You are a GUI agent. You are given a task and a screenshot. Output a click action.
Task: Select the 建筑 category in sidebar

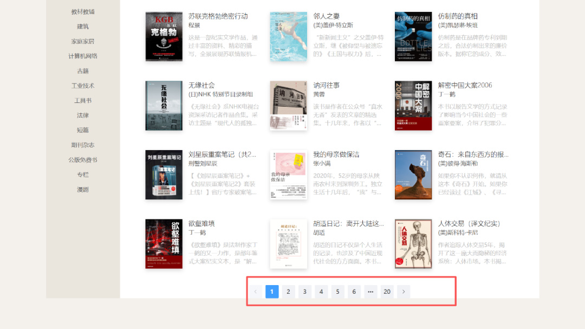(83, 27)
